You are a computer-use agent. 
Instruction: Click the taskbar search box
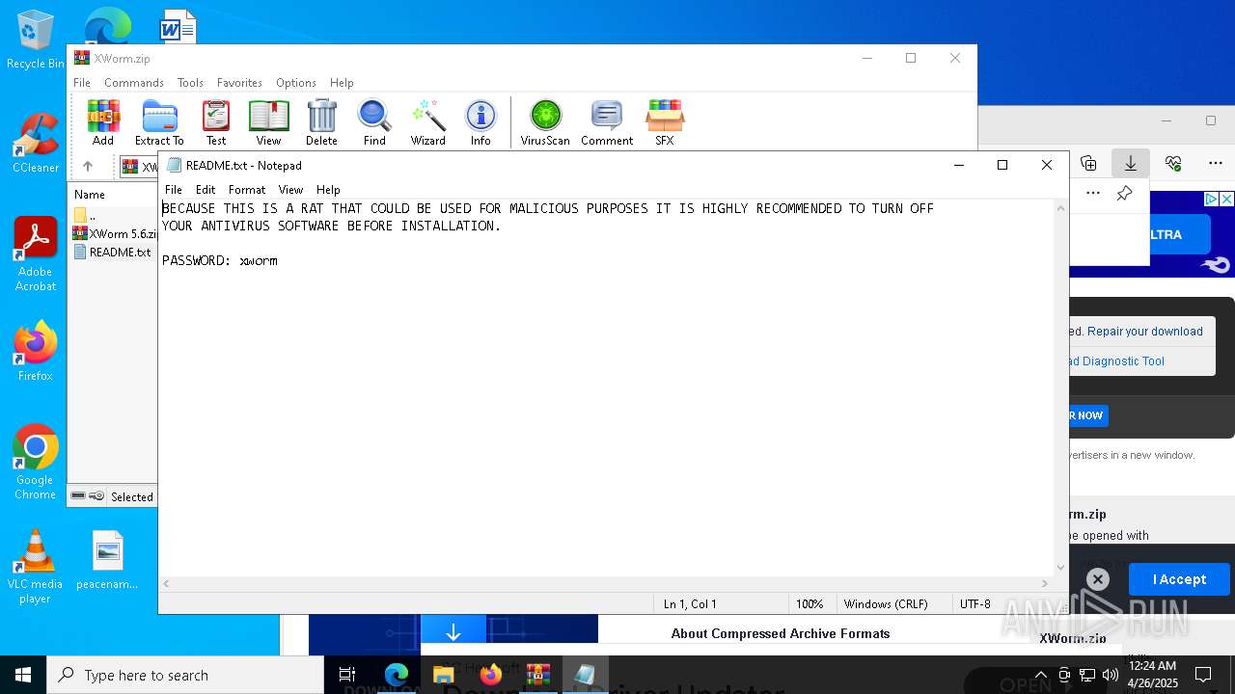185,675
